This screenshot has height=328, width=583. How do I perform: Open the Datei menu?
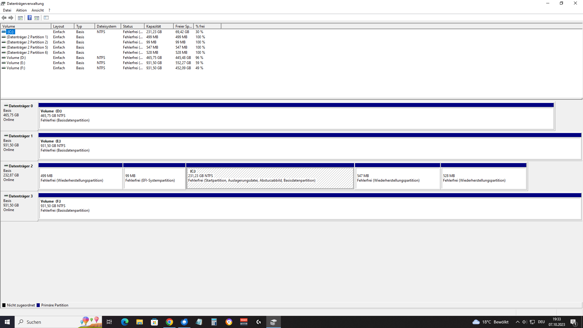coord(7,10)
